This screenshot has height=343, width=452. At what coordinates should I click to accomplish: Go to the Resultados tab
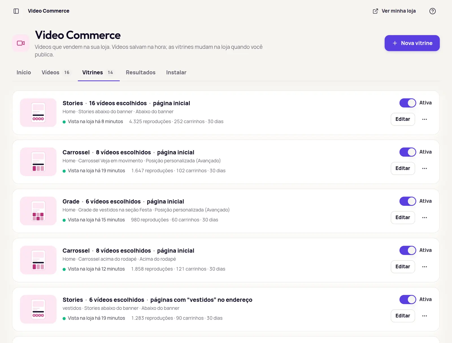coord(141,73)
